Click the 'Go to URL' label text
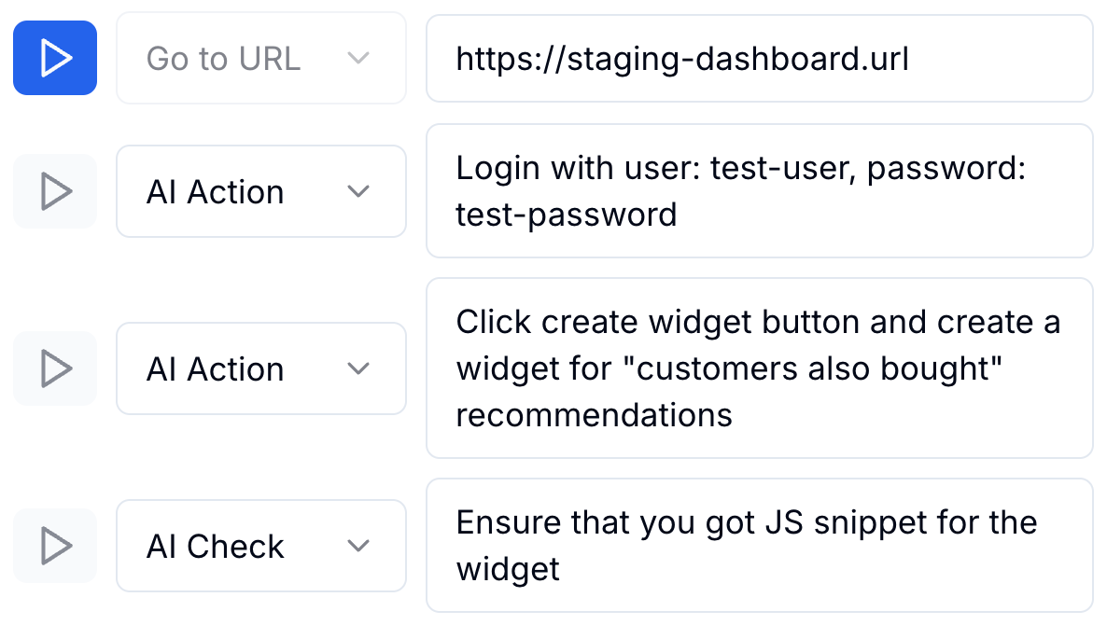The image size is (1107, 625). tap(223, 59)
